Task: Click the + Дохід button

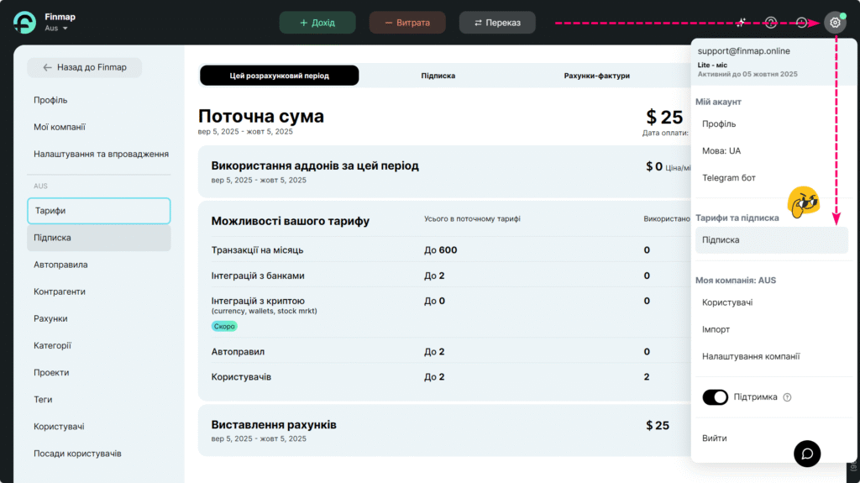Action: tap(317, 23)
